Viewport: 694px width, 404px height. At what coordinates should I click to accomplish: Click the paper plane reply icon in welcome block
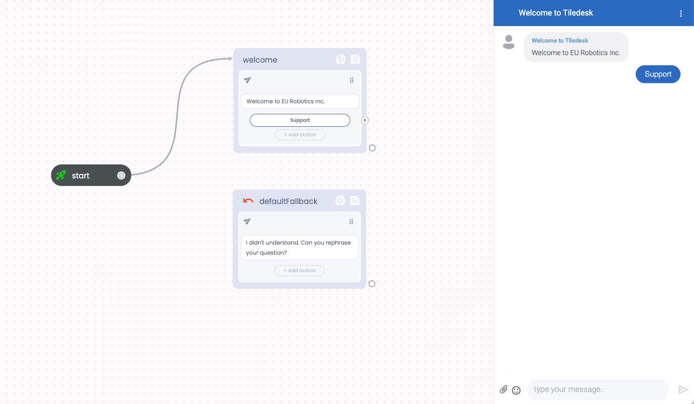[x=248, y=80]
